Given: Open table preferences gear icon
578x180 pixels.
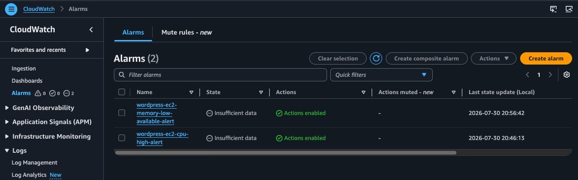Looking at the screenshot, I should tap(567, 75).
